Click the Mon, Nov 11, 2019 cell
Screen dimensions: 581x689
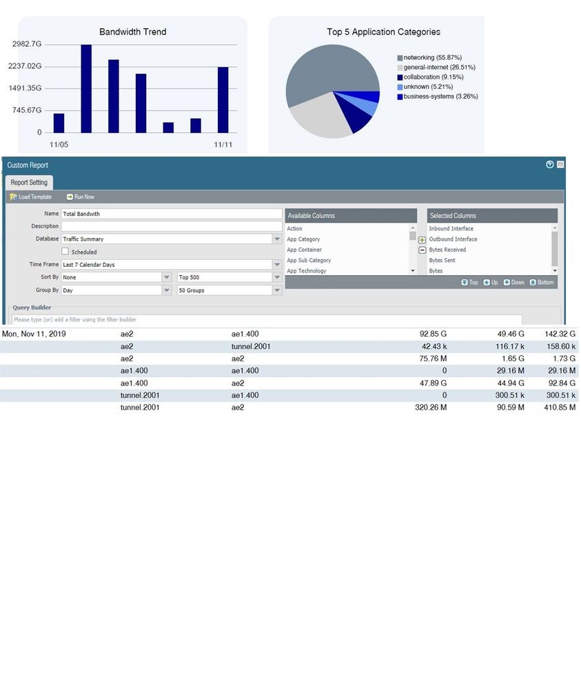point(34,334)
